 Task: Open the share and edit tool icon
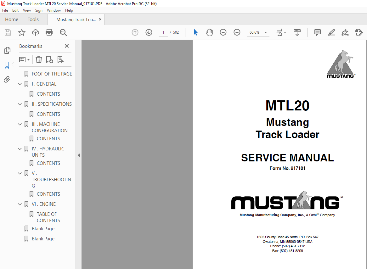(x=359, y=32)
